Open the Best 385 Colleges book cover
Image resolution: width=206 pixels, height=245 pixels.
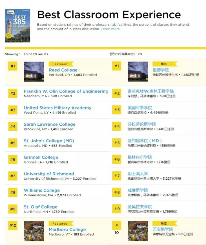pos(17,26)
